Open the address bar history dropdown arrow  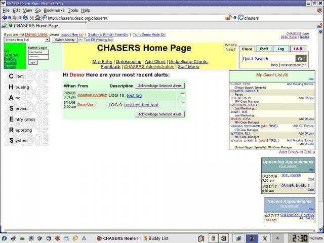coord(235,18)
